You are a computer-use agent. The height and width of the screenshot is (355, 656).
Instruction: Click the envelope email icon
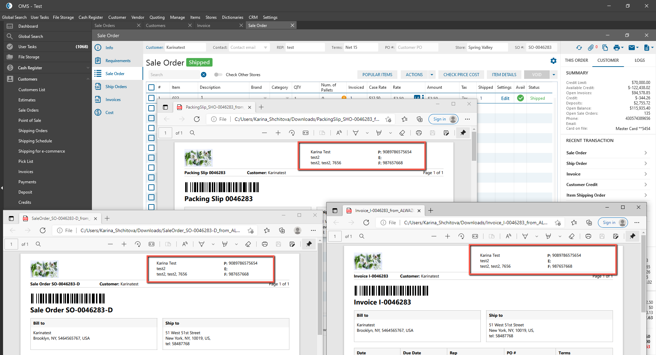[632, 48]
